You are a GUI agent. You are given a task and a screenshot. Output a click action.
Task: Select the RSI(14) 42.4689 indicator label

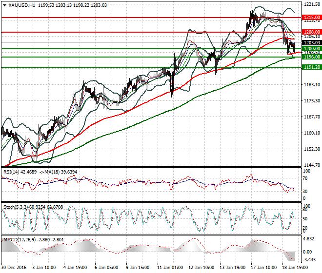coord(20,172)
